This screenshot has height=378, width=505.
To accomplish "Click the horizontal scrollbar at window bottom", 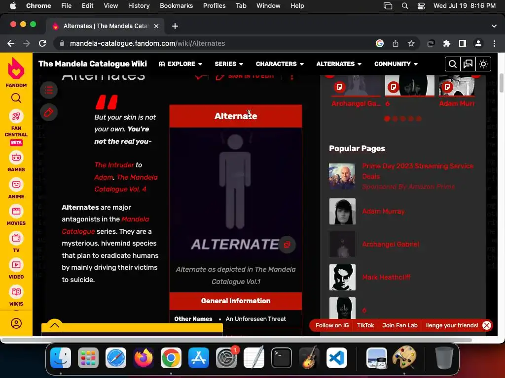I will point(237,340).
